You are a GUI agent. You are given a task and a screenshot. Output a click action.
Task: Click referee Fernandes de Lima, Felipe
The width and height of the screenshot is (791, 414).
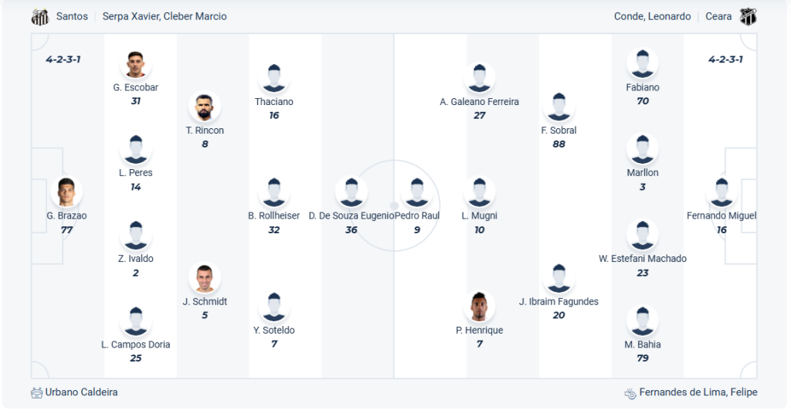[698, 392]
